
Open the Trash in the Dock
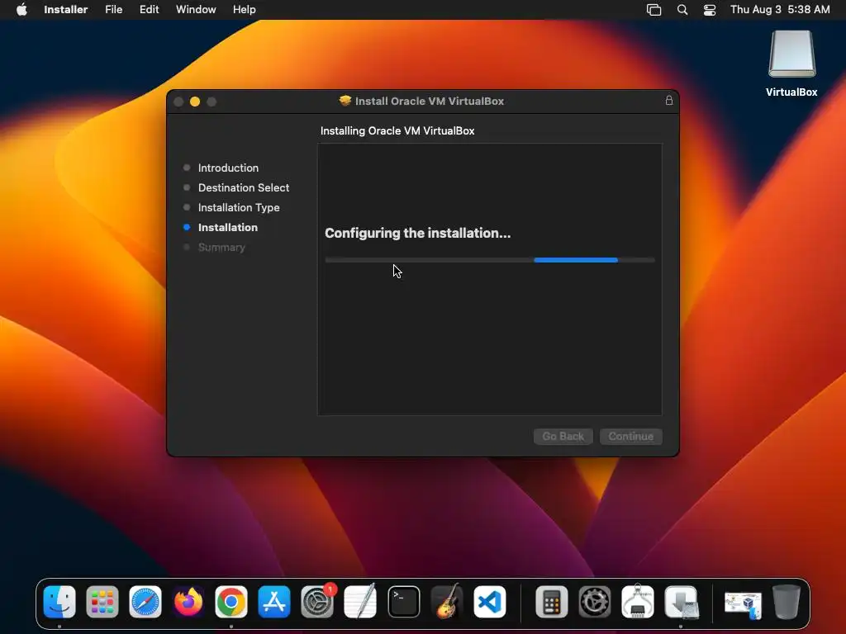pos(787,602)
